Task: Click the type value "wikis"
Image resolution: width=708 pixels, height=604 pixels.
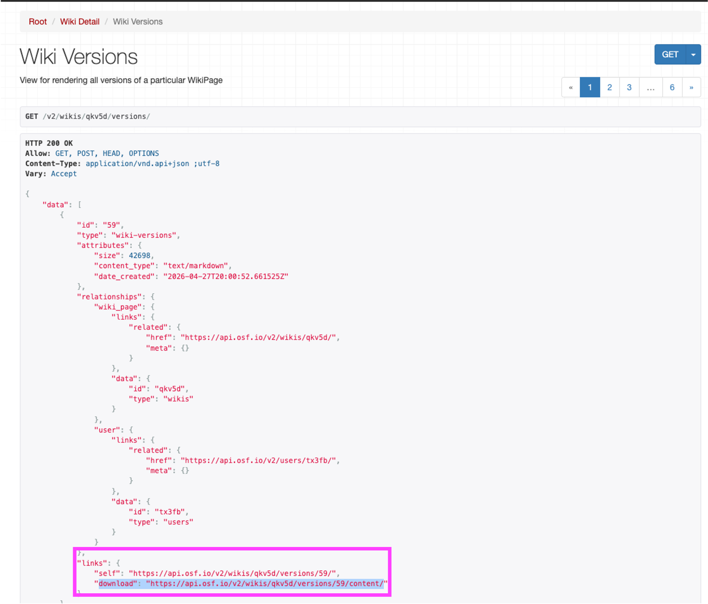Action: [178, 399]
